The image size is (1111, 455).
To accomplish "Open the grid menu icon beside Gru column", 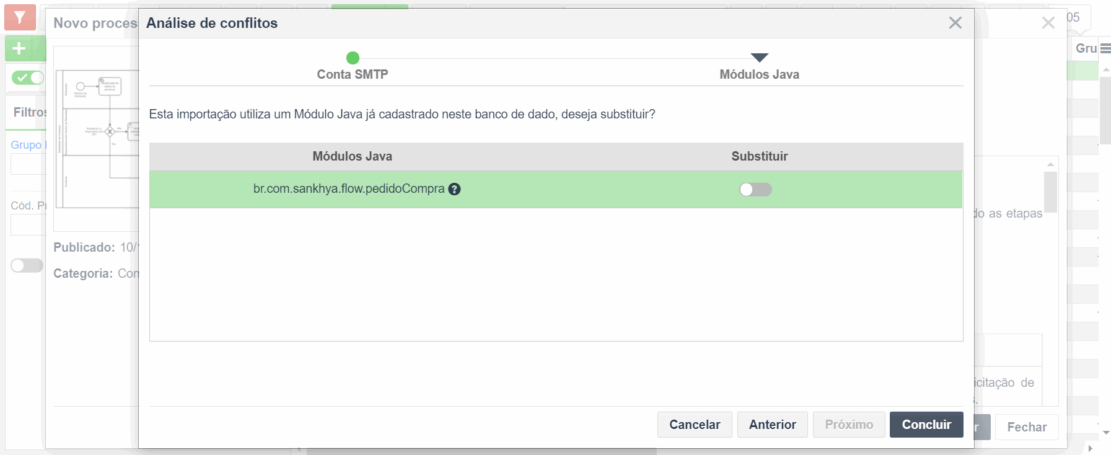I will (1105, 48).
